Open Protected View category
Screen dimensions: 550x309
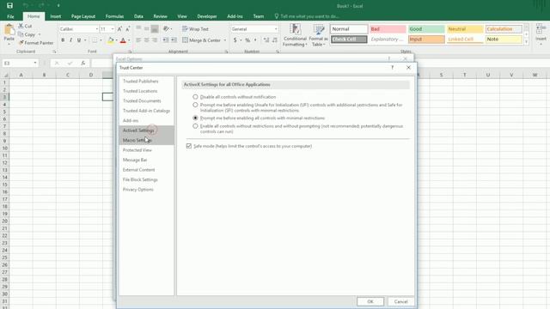point(146,150)
